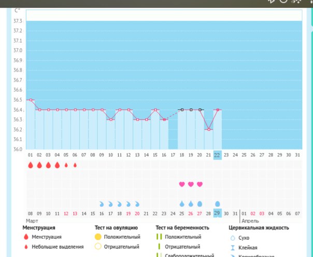Image resolution: width=313 pixels, height=257 pixels.
Task: Click the Небольшие выделения legend label
Action: (x=58, y=247)
